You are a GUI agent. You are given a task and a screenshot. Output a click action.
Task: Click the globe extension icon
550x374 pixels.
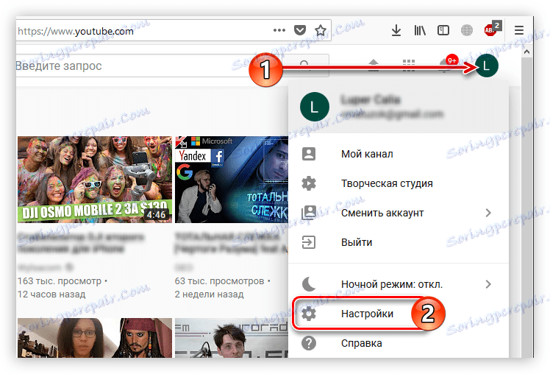[466, 30]
